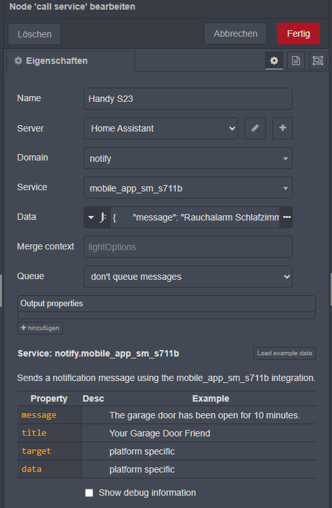This screenshot has height=508, width=332.
Task: Open node appearance icon tab
Action: tap(318, 61)
